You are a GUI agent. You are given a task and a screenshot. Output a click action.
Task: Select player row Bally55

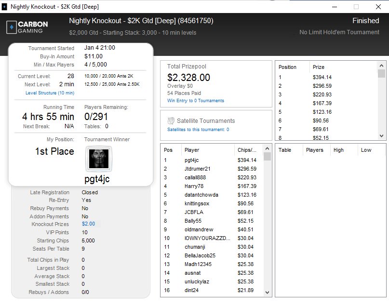pyautogui.click(x=212, y=221)
